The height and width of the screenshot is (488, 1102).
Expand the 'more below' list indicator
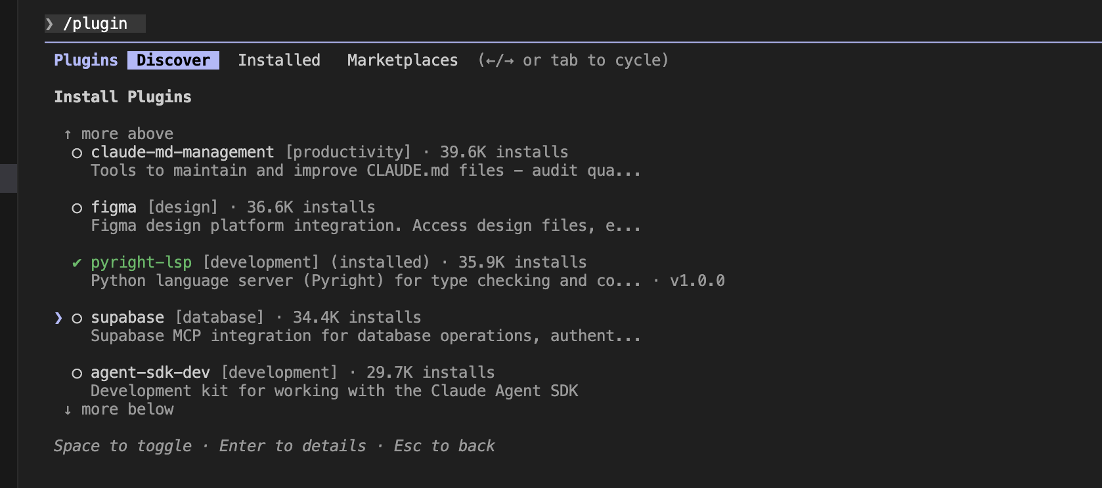[127, 409]
